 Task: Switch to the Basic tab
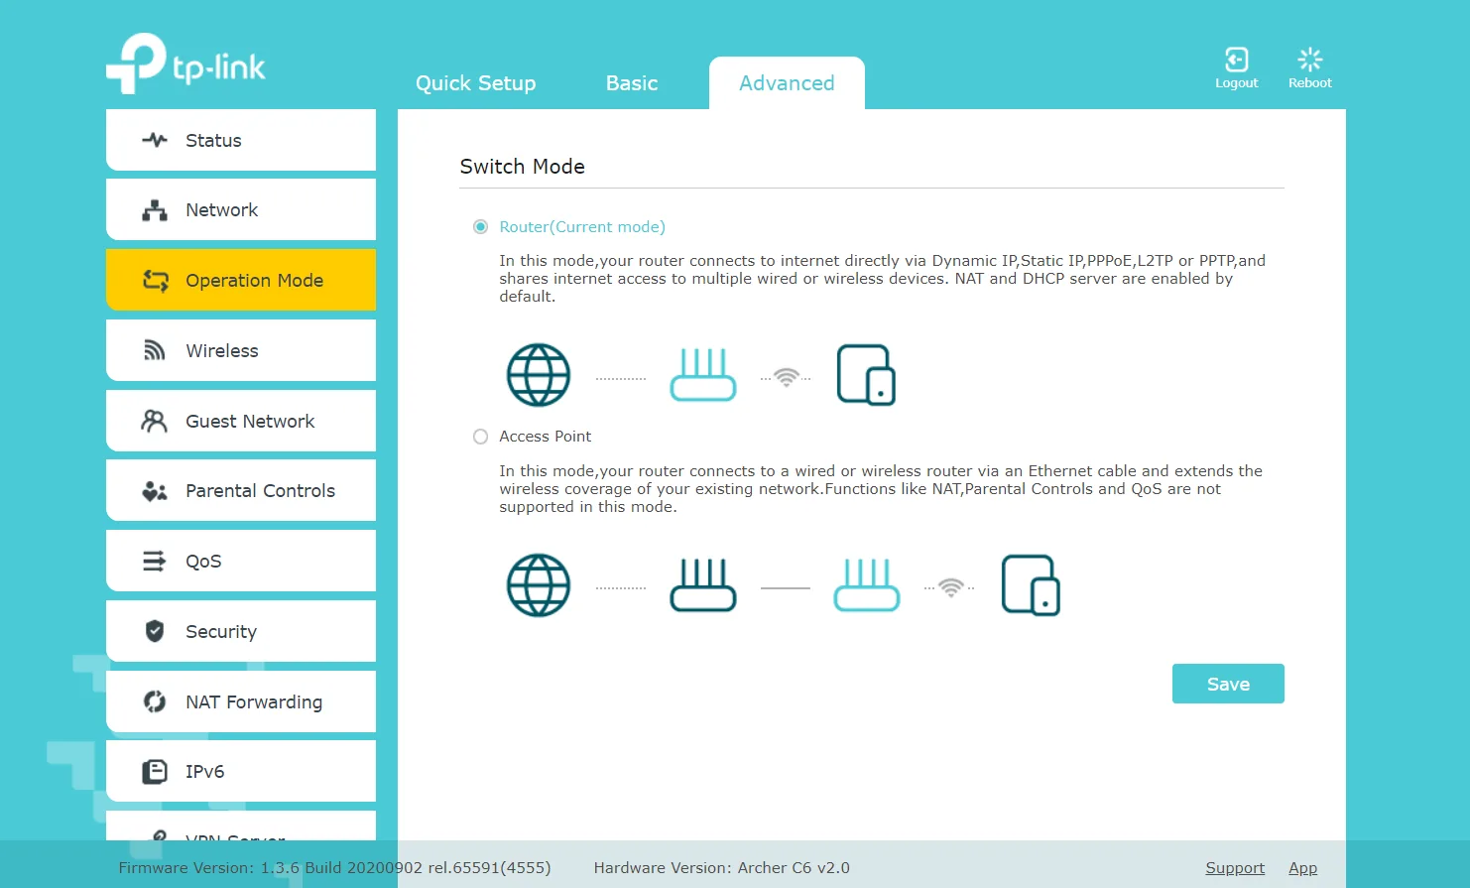[632, 83]
